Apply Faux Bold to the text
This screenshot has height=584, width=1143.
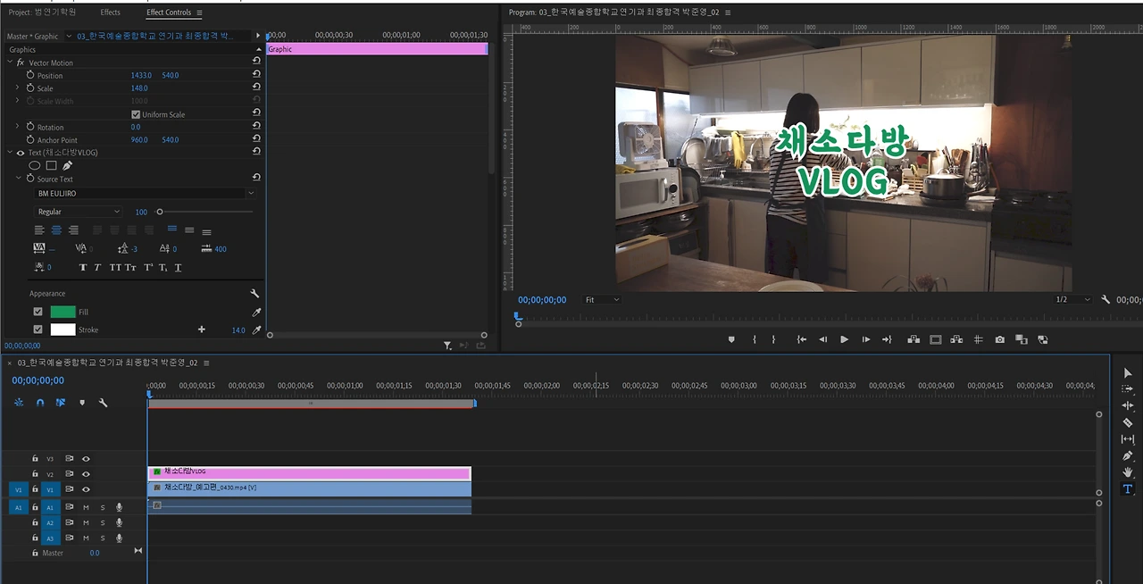[x=83, y=267]
